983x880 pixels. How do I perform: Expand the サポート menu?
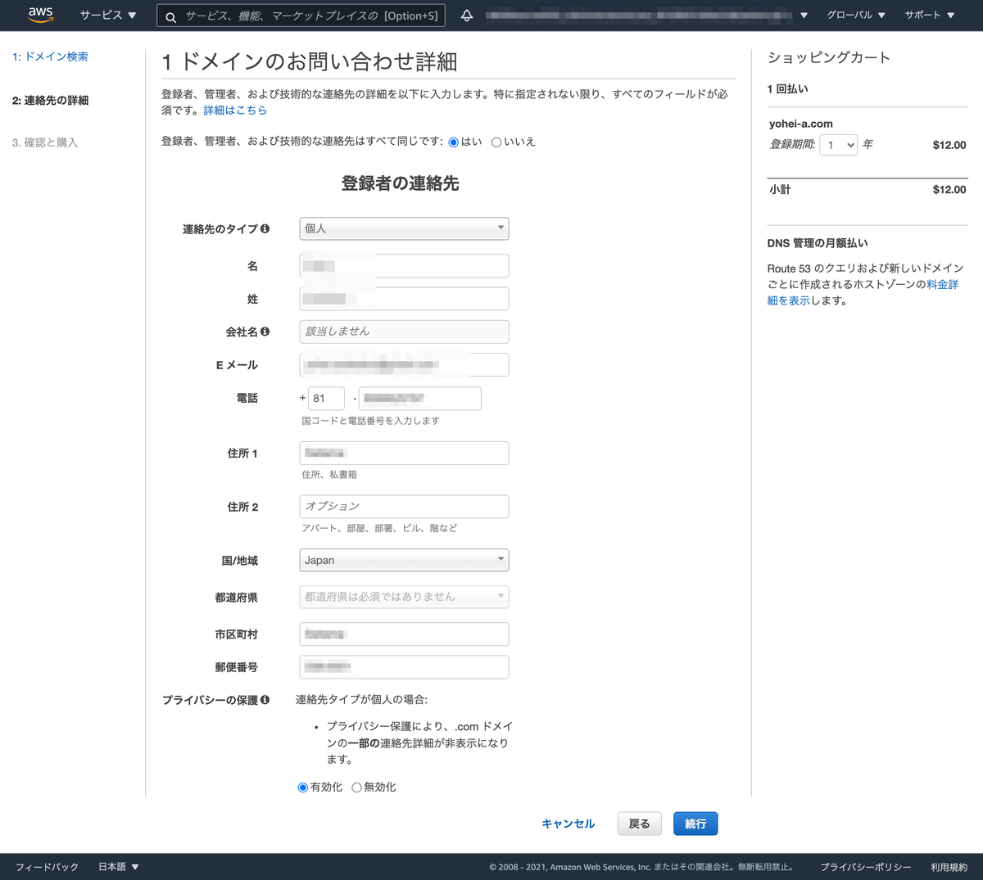tap(930, 16)
